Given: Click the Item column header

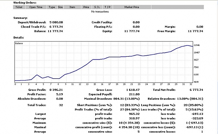Looking at the screenshot, I should (72, 7).
